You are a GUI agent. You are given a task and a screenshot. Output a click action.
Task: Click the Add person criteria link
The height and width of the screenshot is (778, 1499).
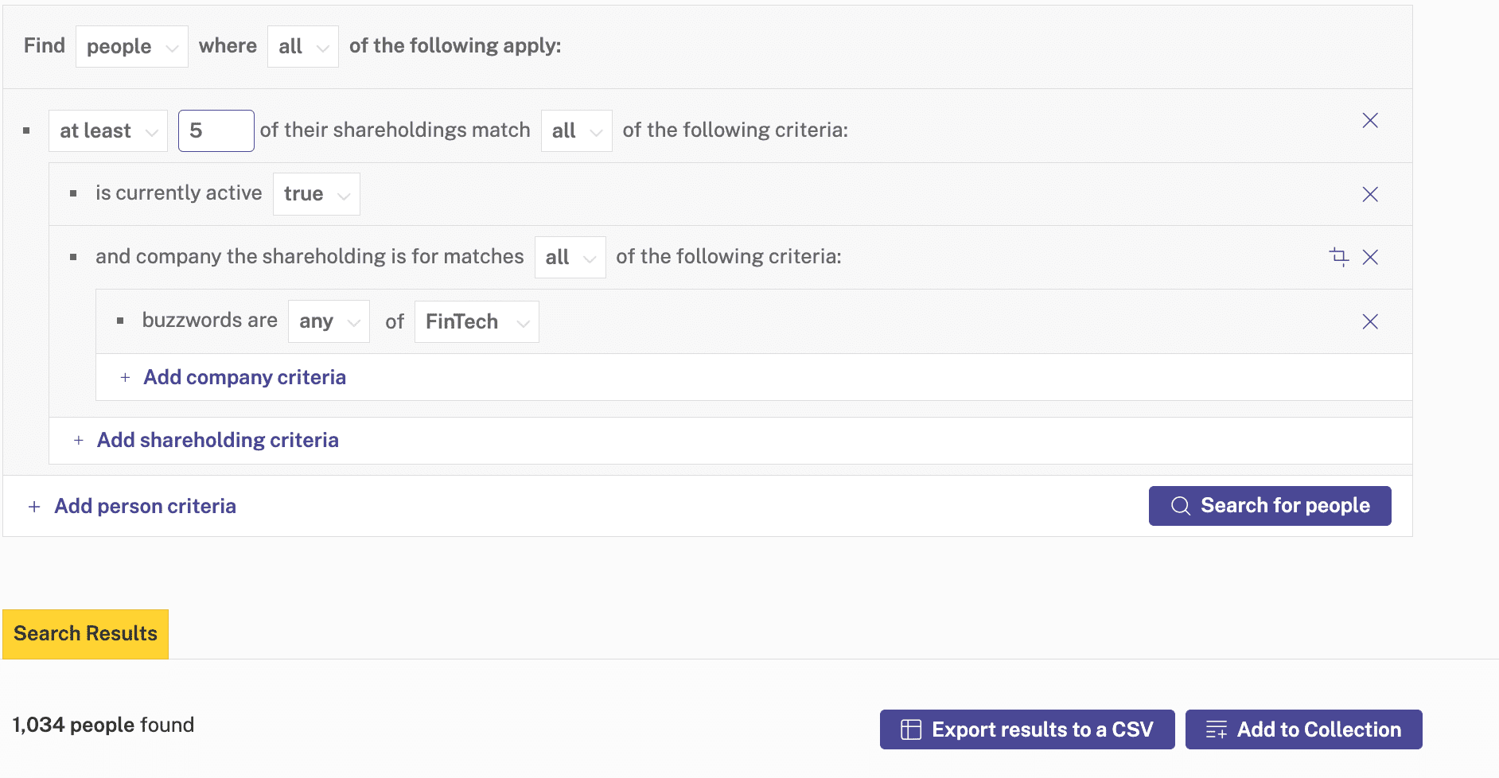click(x=145, y=506)
